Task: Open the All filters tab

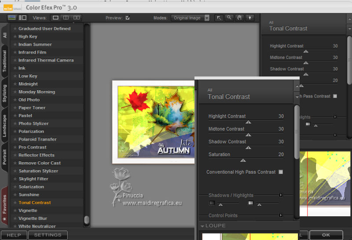Action: click(x=4, y=35)
